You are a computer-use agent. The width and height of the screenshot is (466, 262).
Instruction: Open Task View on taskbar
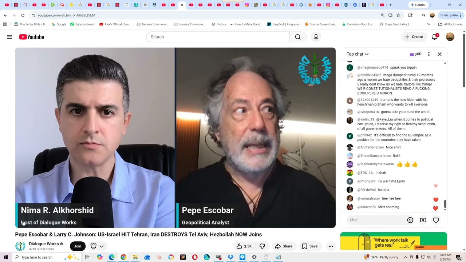tap(87, 257)
